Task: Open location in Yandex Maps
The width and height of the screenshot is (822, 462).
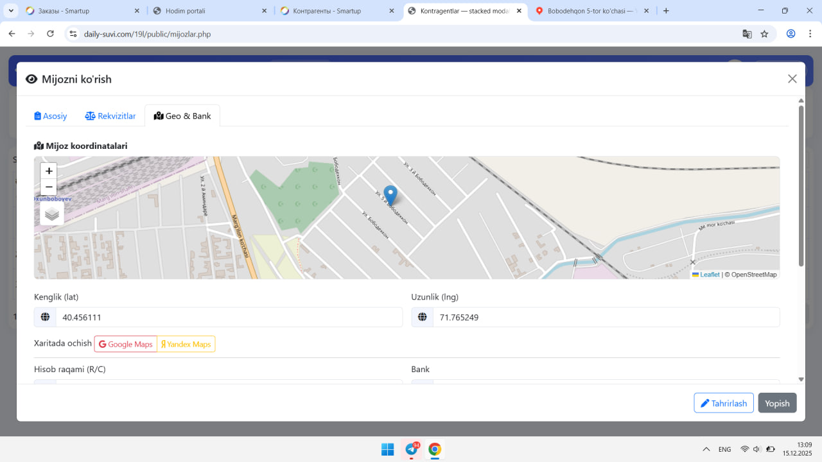Action: [x=186, y=345]
